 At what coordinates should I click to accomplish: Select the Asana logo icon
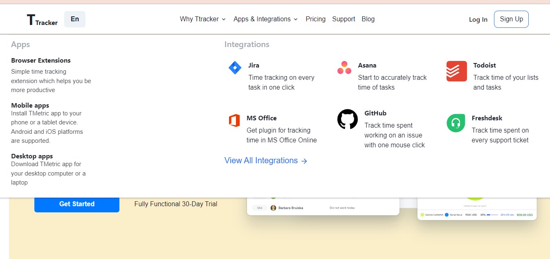tap(344, 68)
